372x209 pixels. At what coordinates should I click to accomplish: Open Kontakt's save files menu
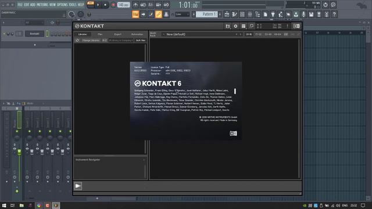(x=227, y=26)
